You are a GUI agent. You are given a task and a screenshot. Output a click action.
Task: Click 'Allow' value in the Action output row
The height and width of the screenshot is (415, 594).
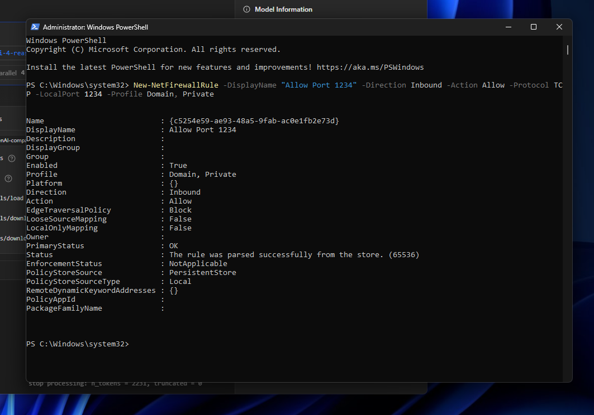180,201
